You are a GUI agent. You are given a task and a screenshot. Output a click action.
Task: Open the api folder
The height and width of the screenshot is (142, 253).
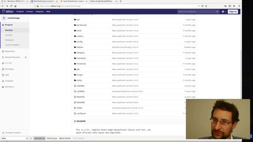pyautogui.click(x=78, y=20)
